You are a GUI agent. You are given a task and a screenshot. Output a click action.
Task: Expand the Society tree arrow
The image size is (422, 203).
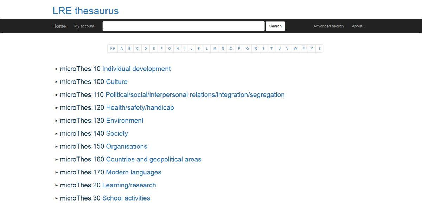(x=56, y=134)
